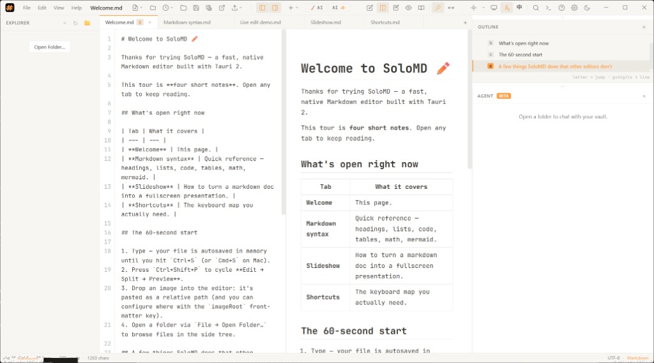654x363 pixels.
Task: Expand the focus mode dropdown arrow
Action: [x=483, y=8]
